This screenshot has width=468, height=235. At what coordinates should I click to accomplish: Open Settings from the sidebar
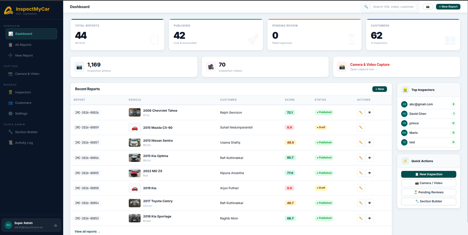coord(31,113)
